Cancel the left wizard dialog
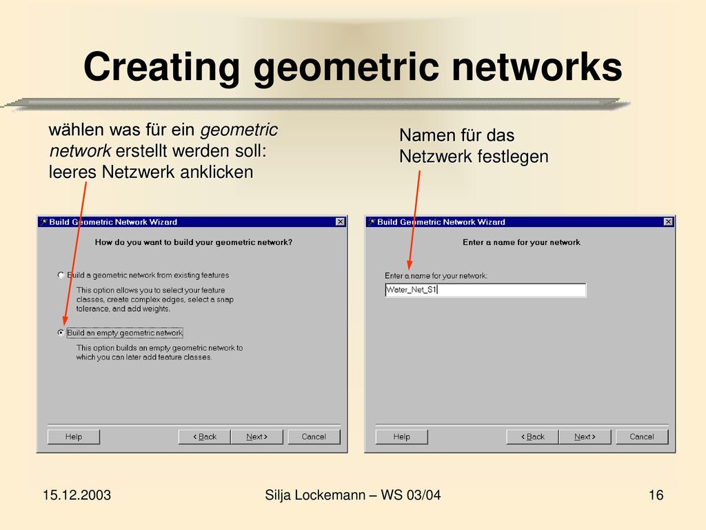 click(x=314, y=436)
